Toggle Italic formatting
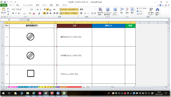 tap(16, 13)
